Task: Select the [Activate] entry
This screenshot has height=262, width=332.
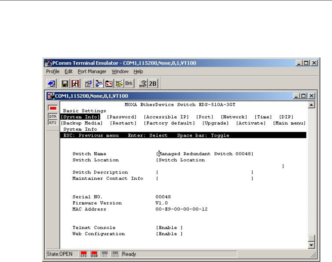Action: tap(251, 123)
